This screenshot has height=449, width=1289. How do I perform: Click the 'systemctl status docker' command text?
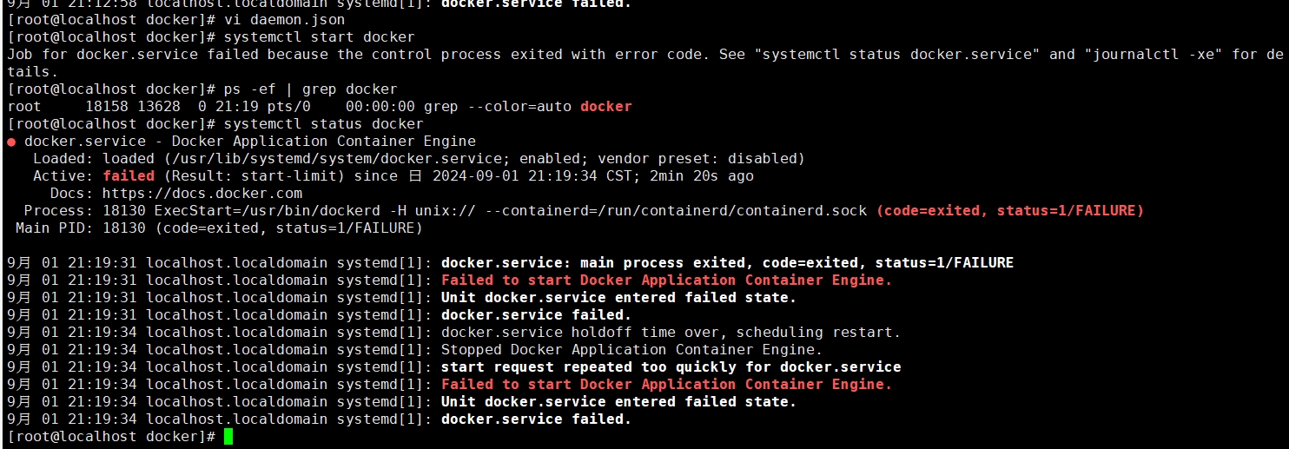(x=323, y=123)
